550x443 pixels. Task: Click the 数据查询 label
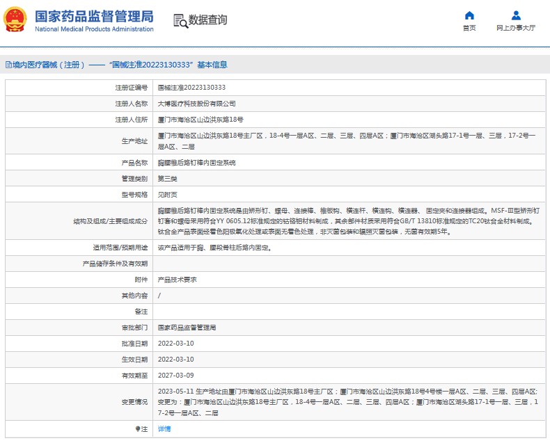coord(207,20)
